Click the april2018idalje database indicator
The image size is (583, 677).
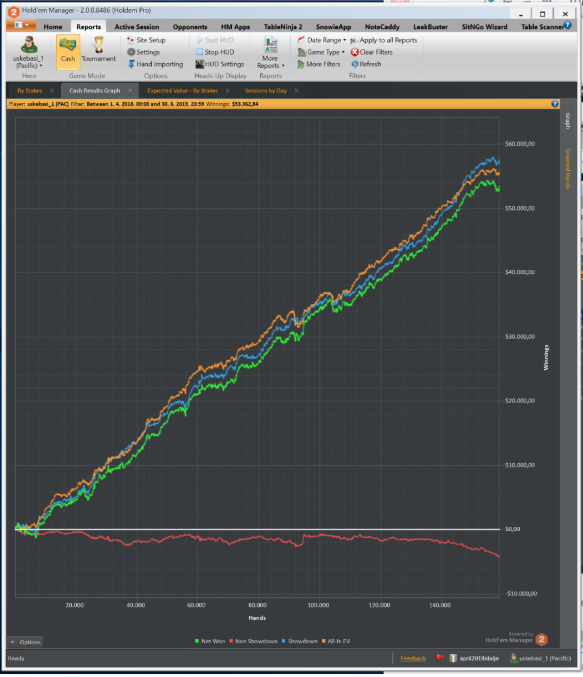475,658
